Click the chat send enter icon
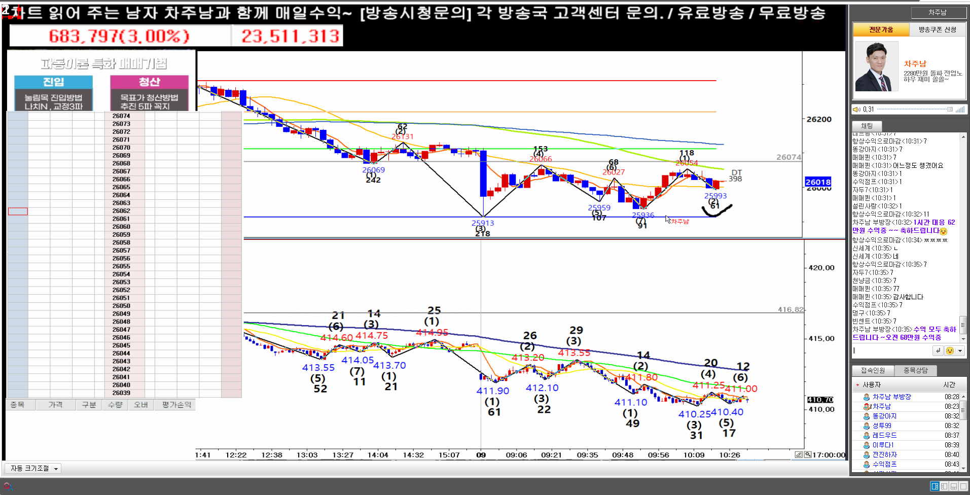Viewport: 970px width, 495px height. tap(938, 350)
